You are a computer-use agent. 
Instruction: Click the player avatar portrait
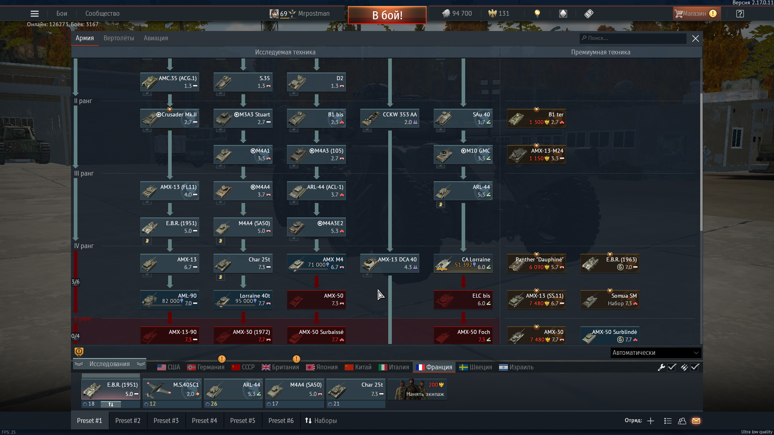[x=274, y=14]
